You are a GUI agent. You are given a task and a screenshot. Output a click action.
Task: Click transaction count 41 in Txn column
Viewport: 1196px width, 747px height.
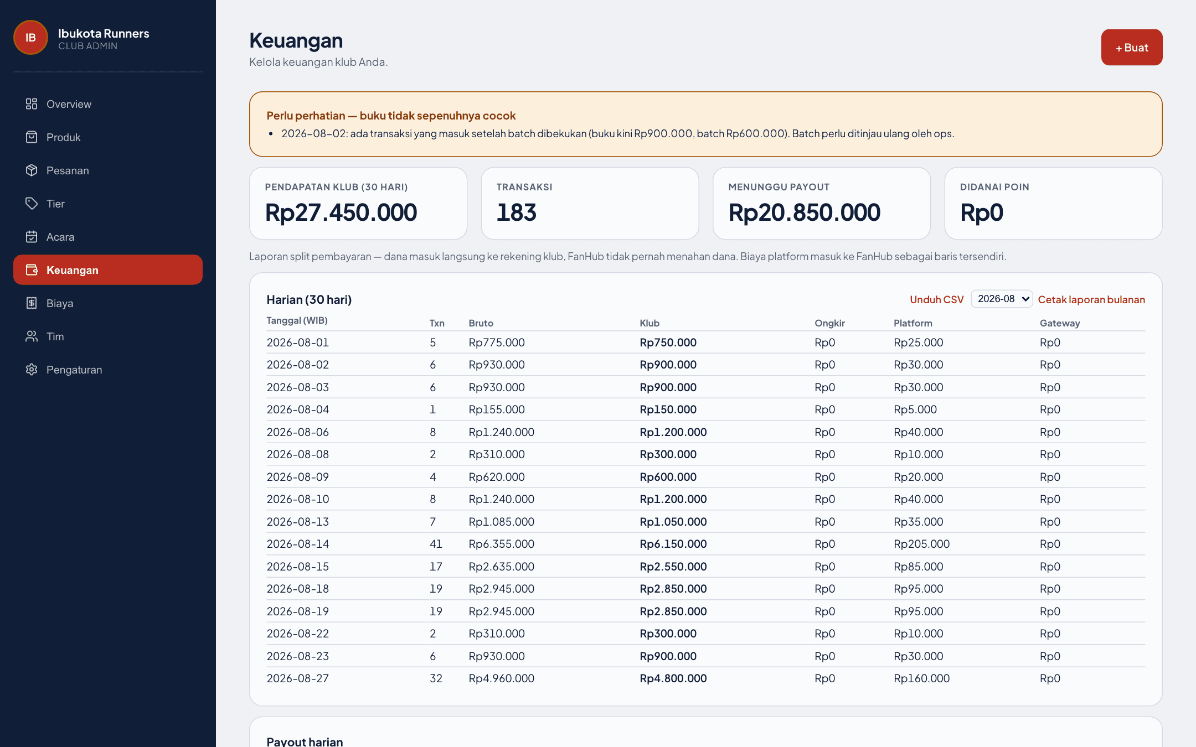[436, 544]
